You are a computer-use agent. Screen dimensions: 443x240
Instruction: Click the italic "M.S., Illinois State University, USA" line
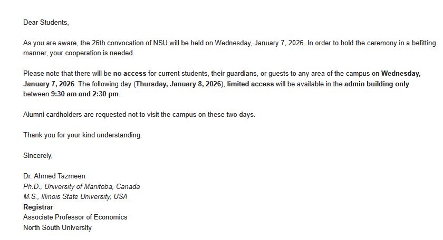(75, 197)
